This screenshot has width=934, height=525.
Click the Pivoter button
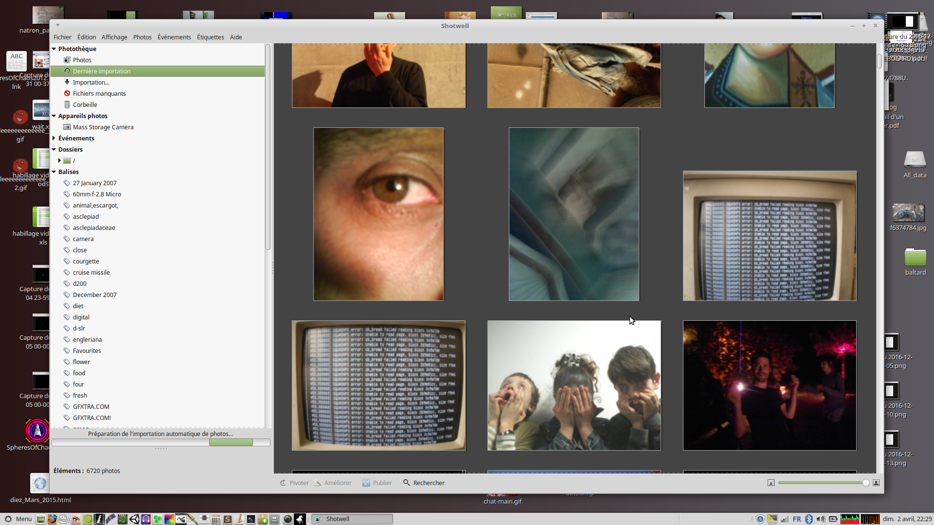tap(294, 483)
